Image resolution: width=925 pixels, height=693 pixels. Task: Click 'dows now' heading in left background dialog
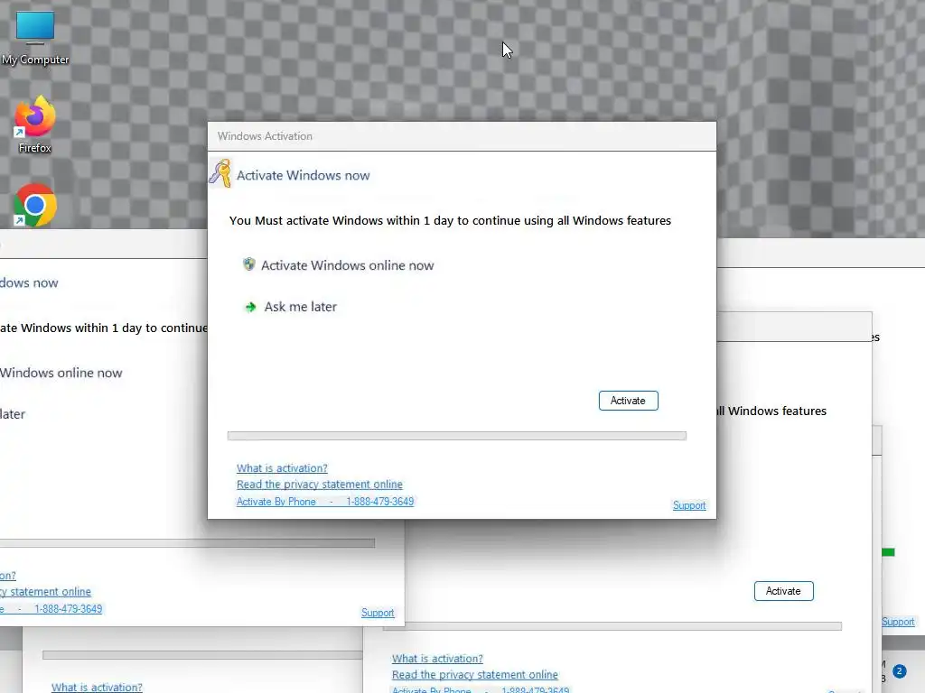[x=29, y=282]
